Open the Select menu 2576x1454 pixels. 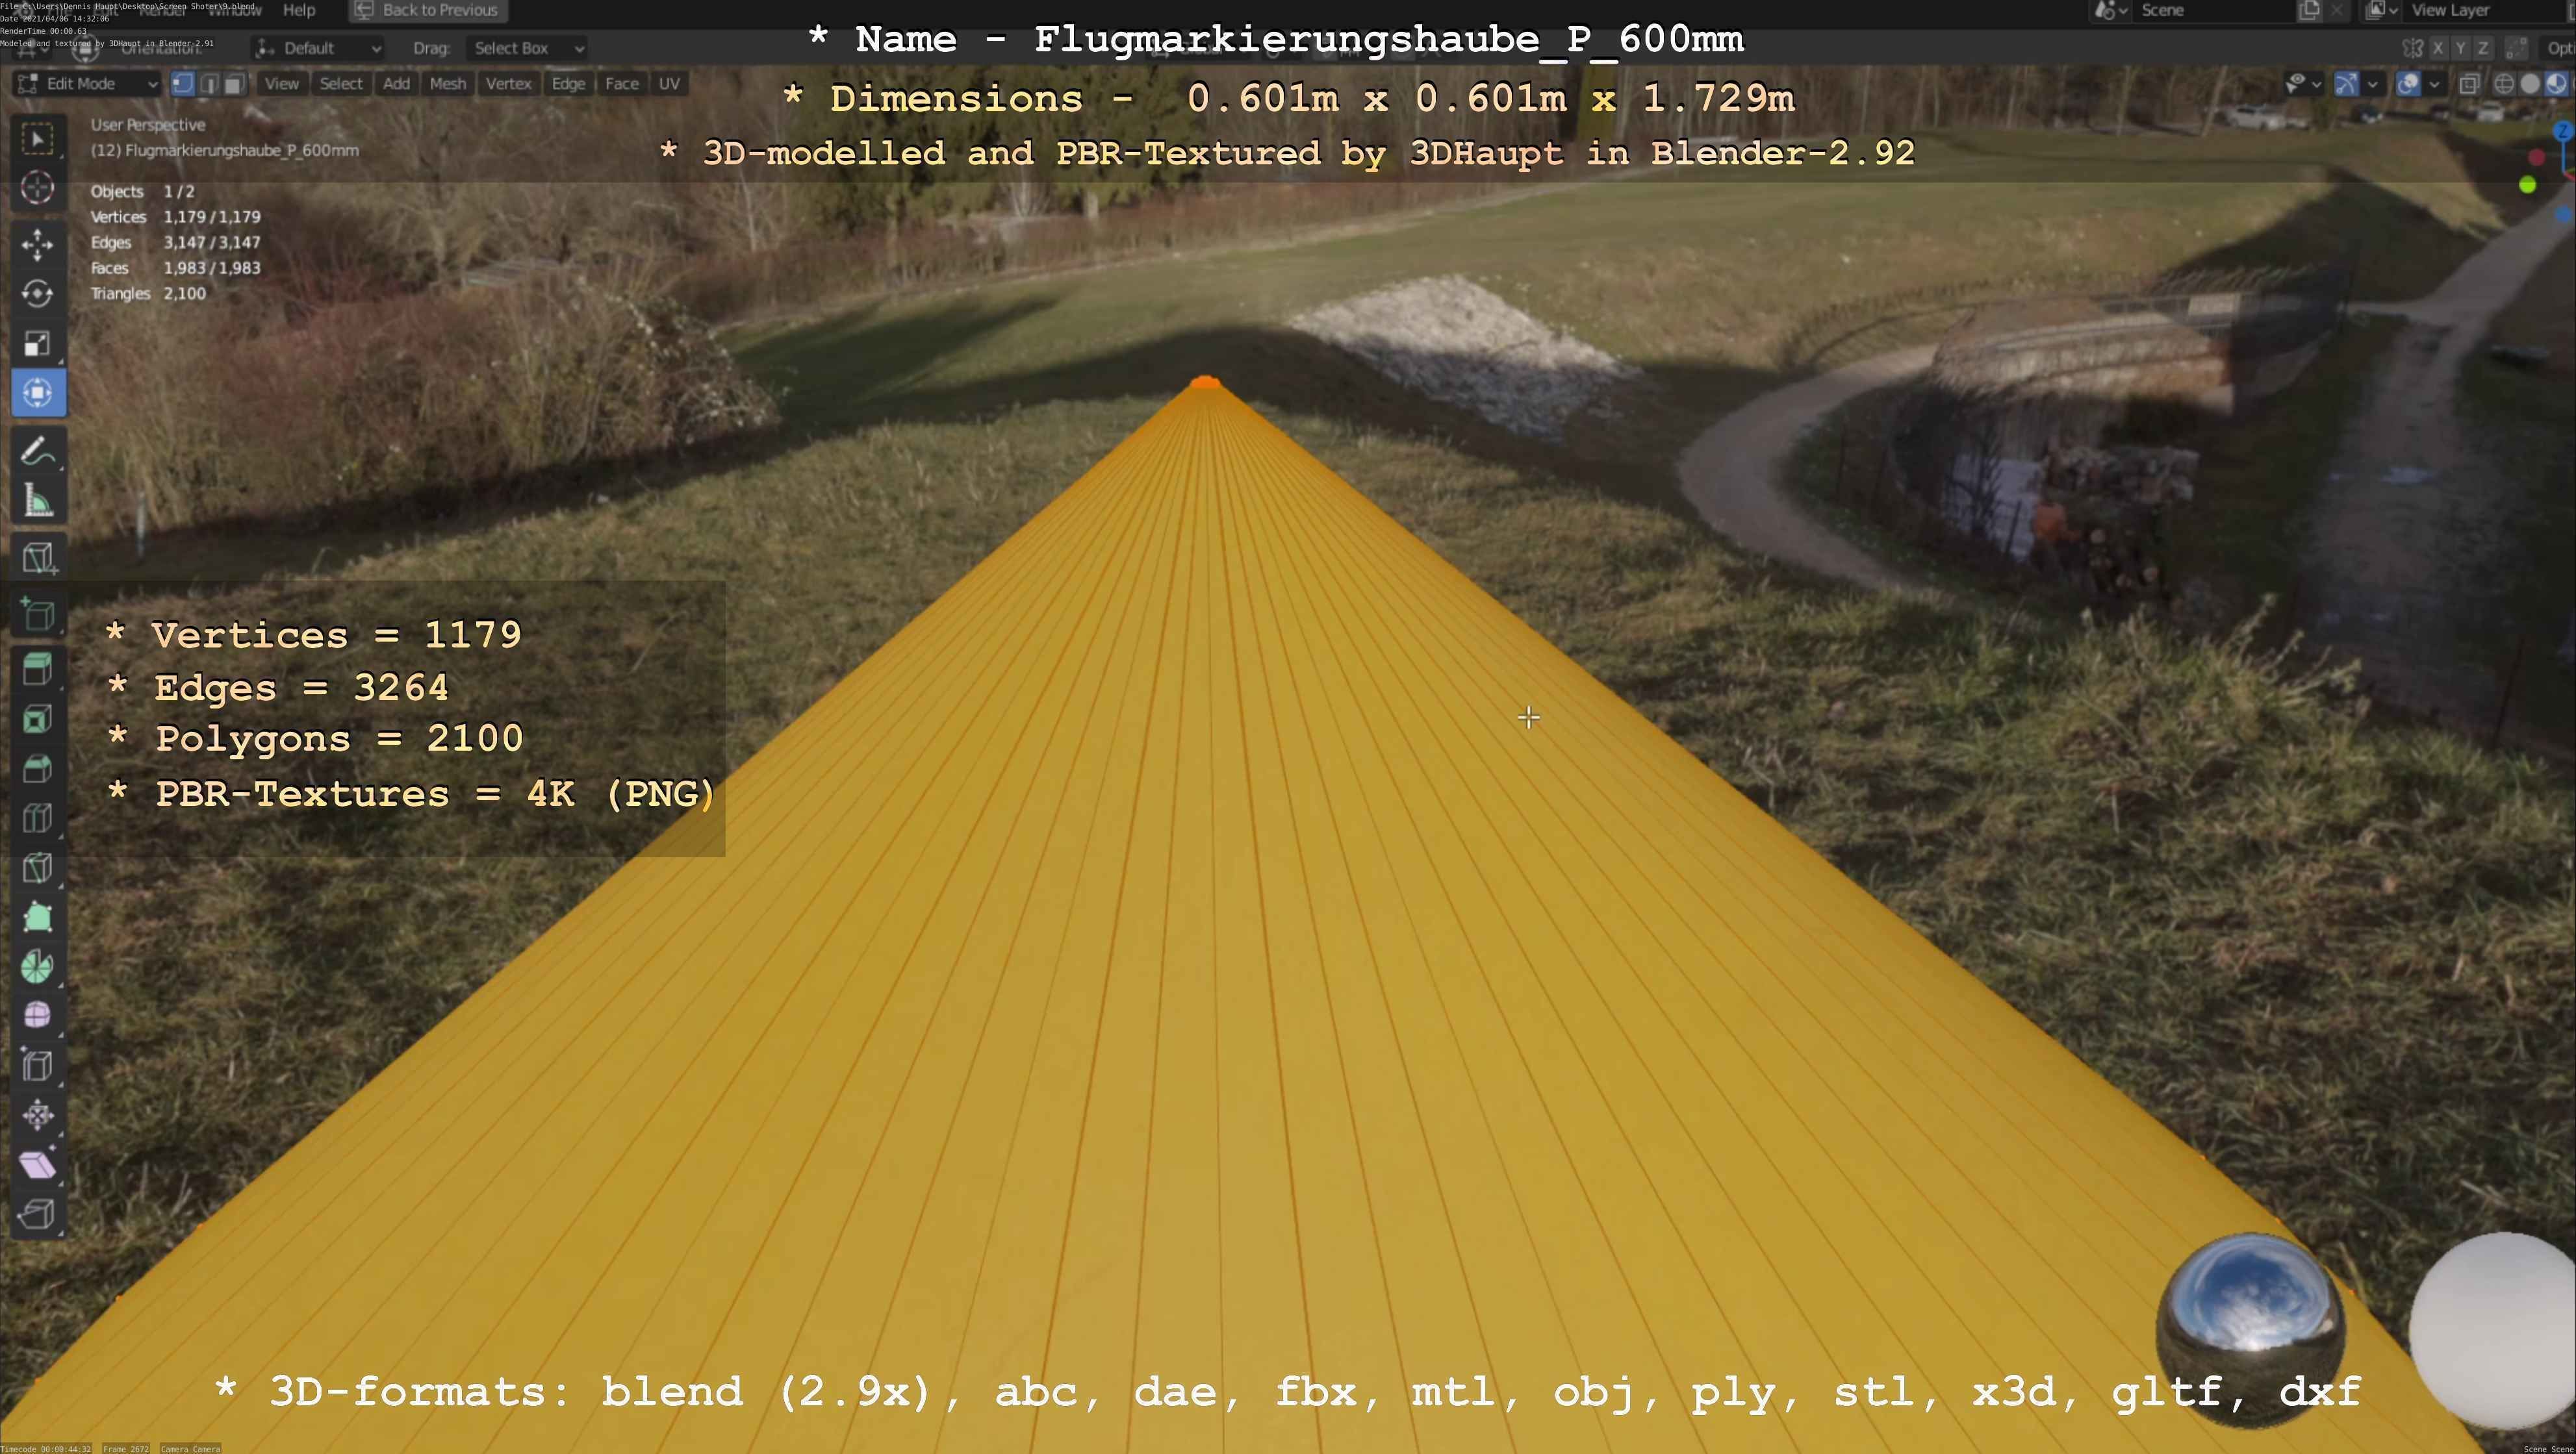pos(341,84)
